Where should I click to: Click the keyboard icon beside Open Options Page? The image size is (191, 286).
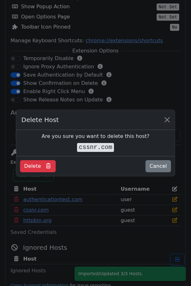coord(15,17)
